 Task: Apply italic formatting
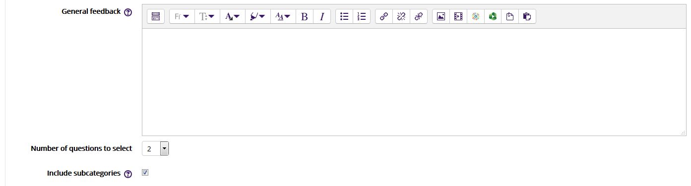[x=321, y=16]
